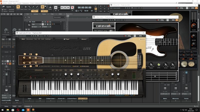Click the Finger mode selector in Ample Guitar
Screen dimensions: 200x112
[67, 39]
